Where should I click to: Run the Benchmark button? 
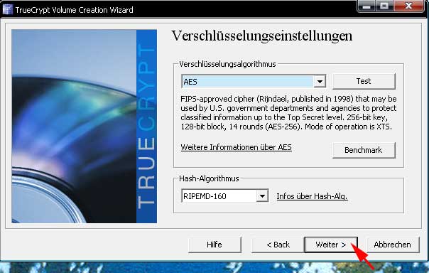[x=364, y=150]
